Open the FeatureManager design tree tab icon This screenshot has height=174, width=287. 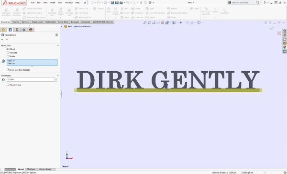(3, 30)
